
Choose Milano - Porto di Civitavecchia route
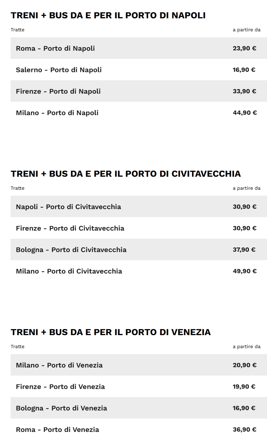[69, 271]
